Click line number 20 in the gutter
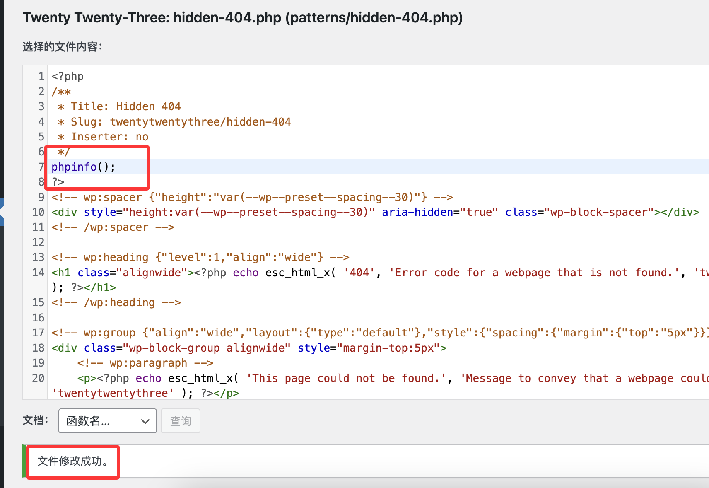The height and width of the screenshot is (488, 709). (x=38, y=378)
